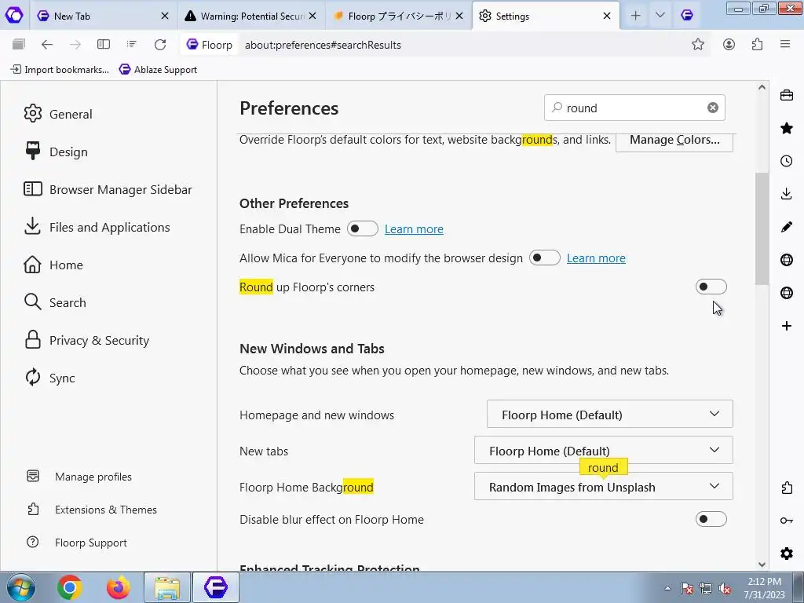Click the Manage Colors button

[674, 140]
